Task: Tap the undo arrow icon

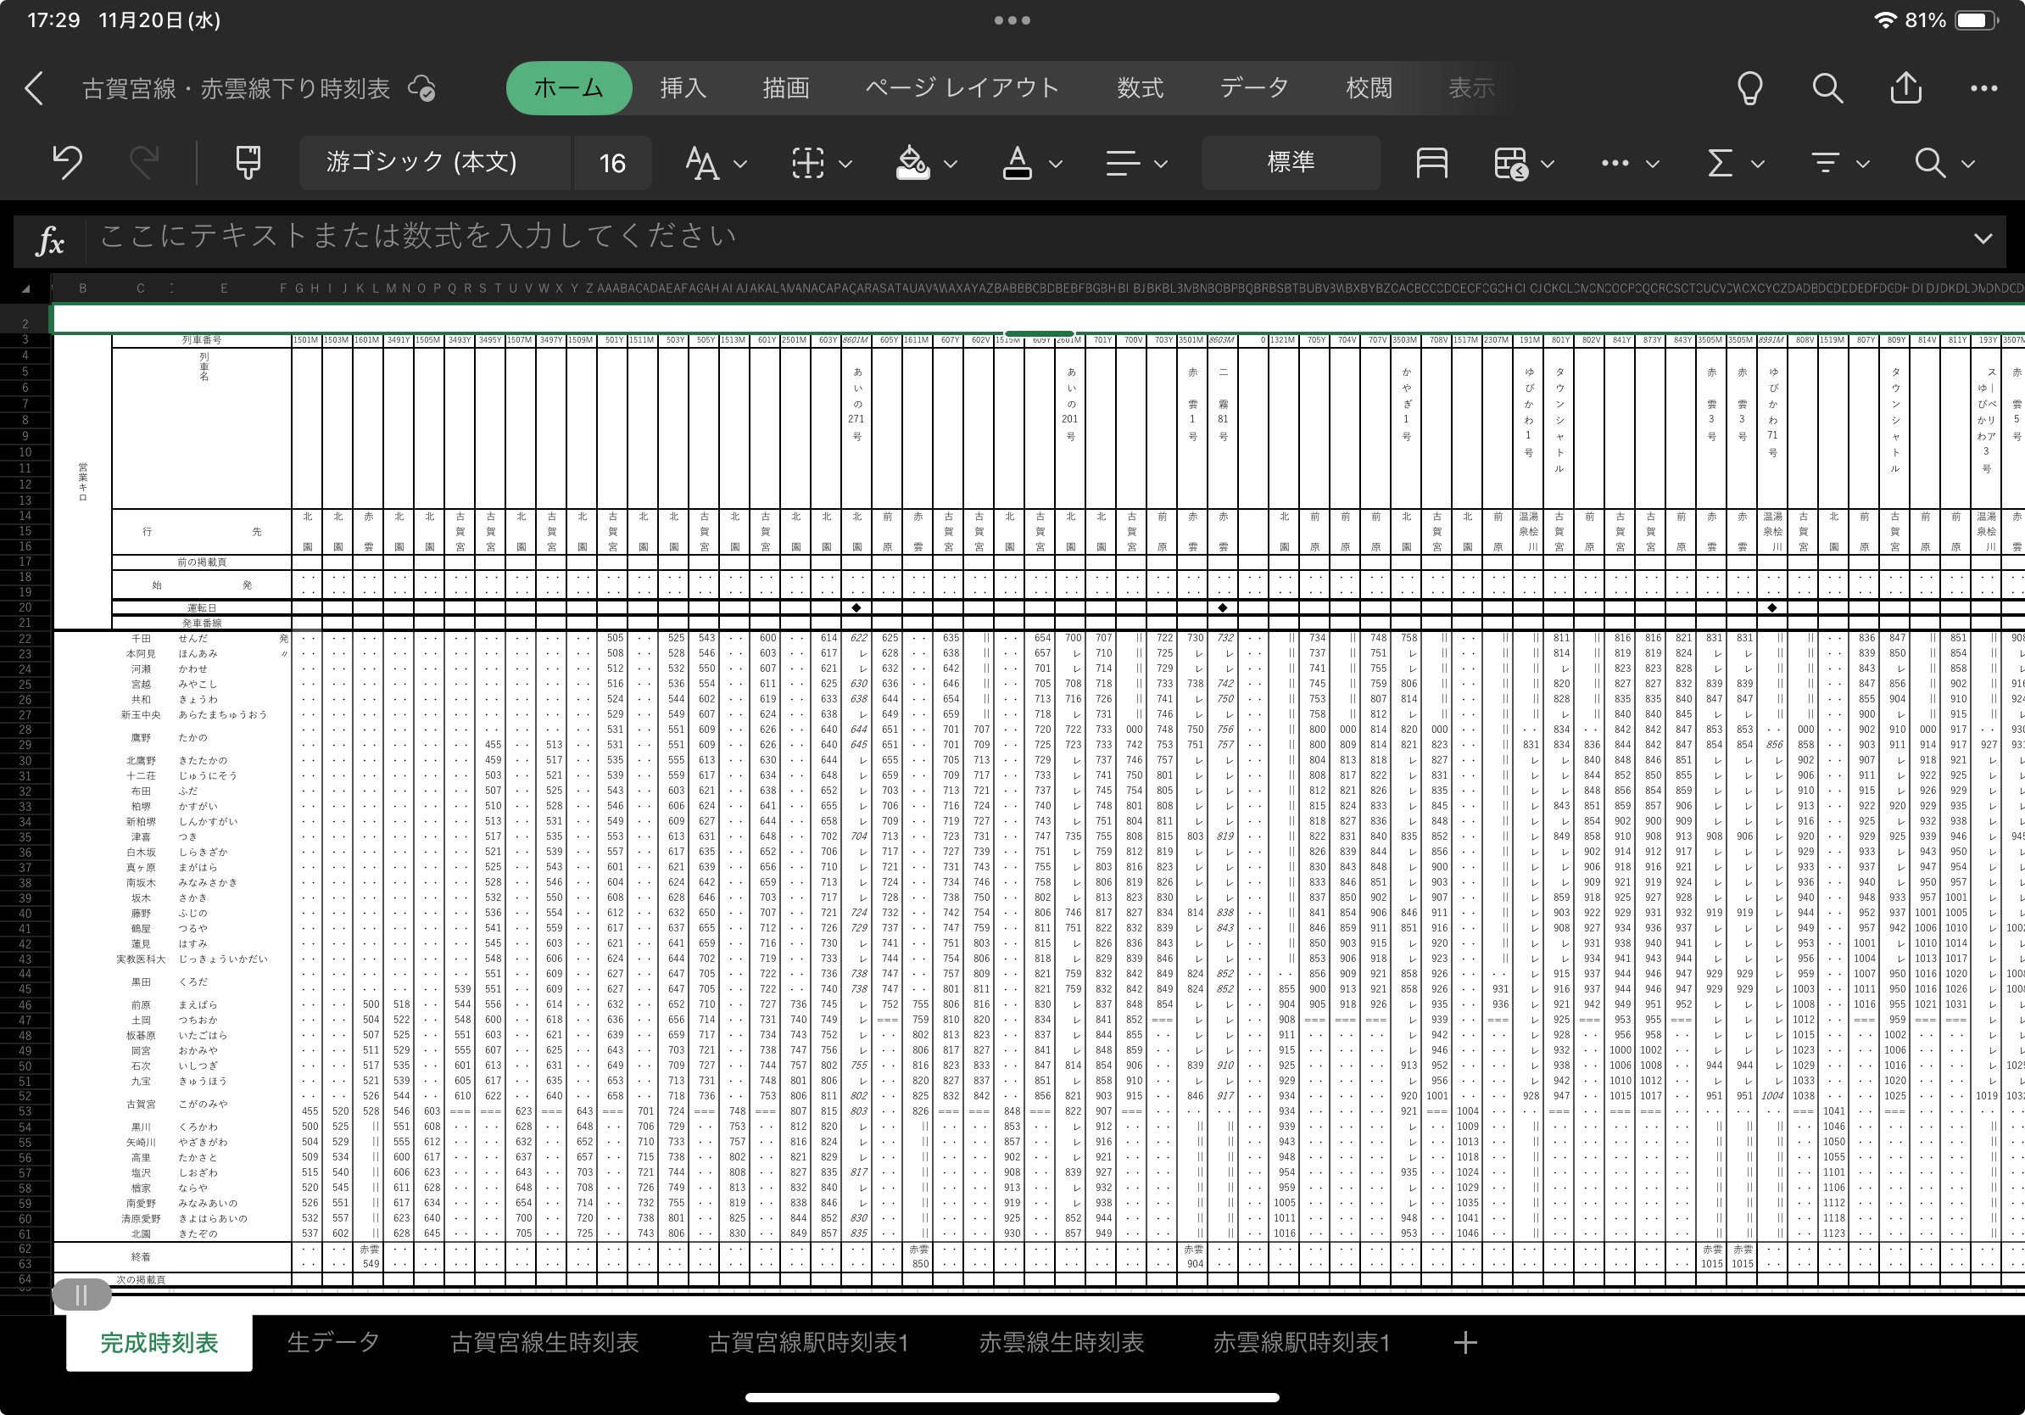Action: pos(67,162)
